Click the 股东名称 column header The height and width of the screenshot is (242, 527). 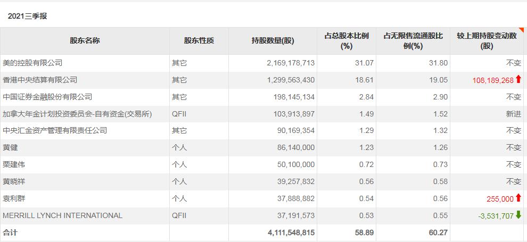click(85, 40)
